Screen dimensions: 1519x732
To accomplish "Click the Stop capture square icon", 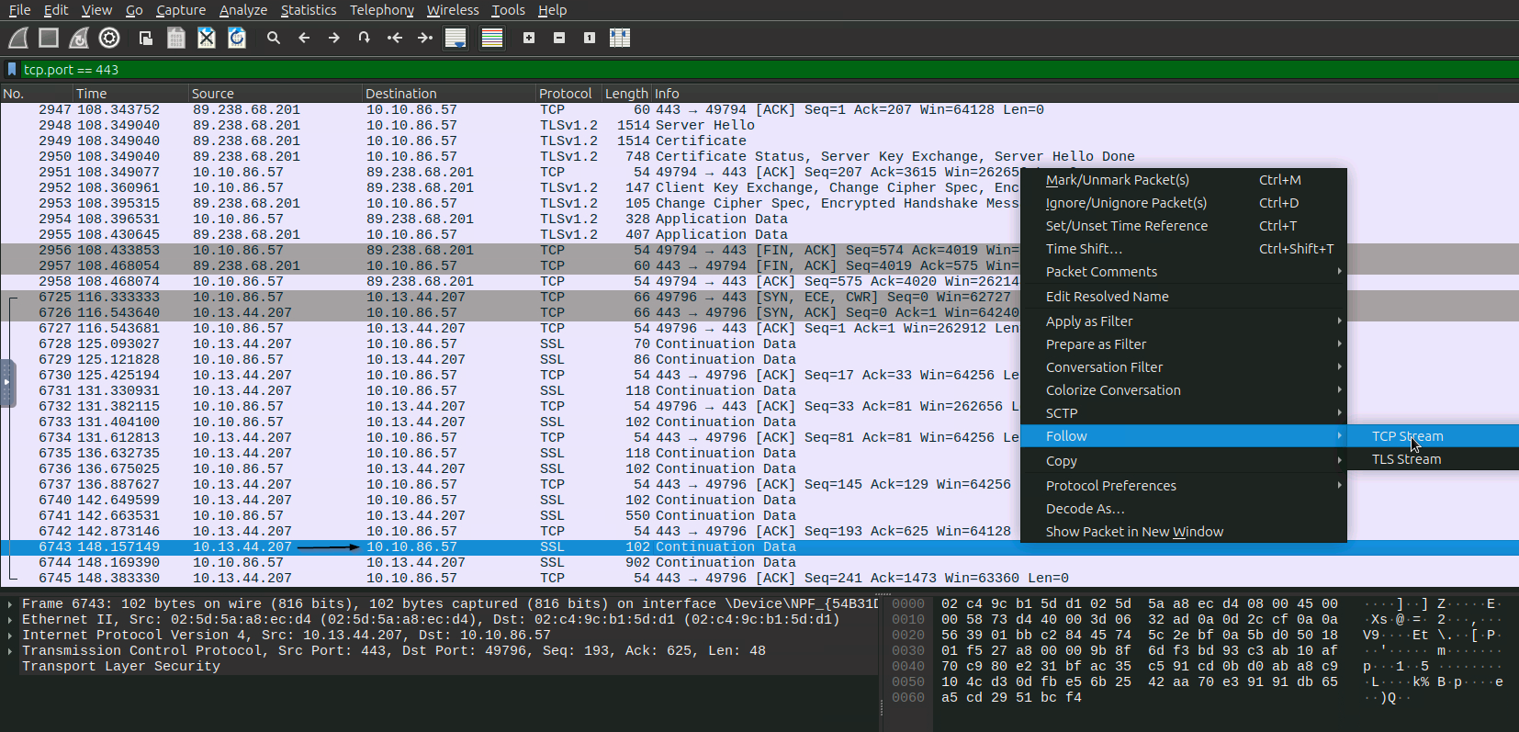I will [49, 38].
